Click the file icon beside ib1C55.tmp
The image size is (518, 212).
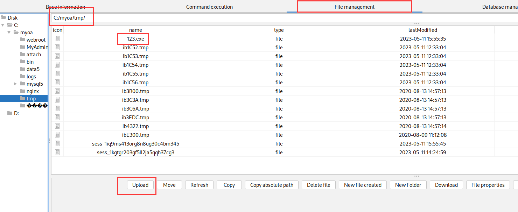click(57, 73)
